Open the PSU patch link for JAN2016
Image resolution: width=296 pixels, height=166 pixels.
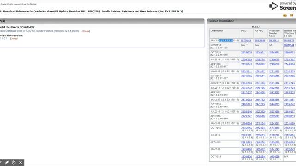247,124
